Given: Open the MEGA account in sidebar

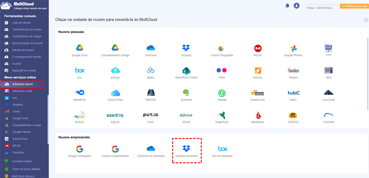Looking at the screenshot, I should click(16, 146).
